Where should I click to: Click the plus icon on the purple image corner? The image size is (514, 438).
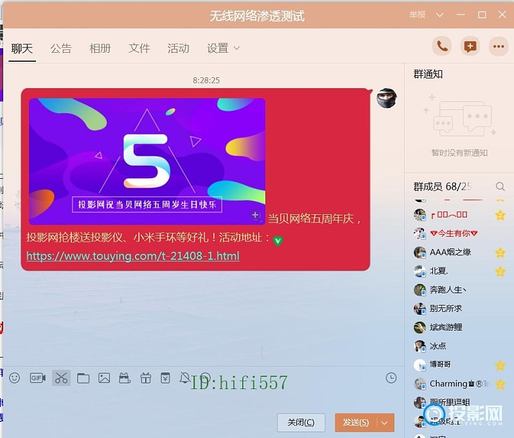pyautogui.click(x=256, y=215)
